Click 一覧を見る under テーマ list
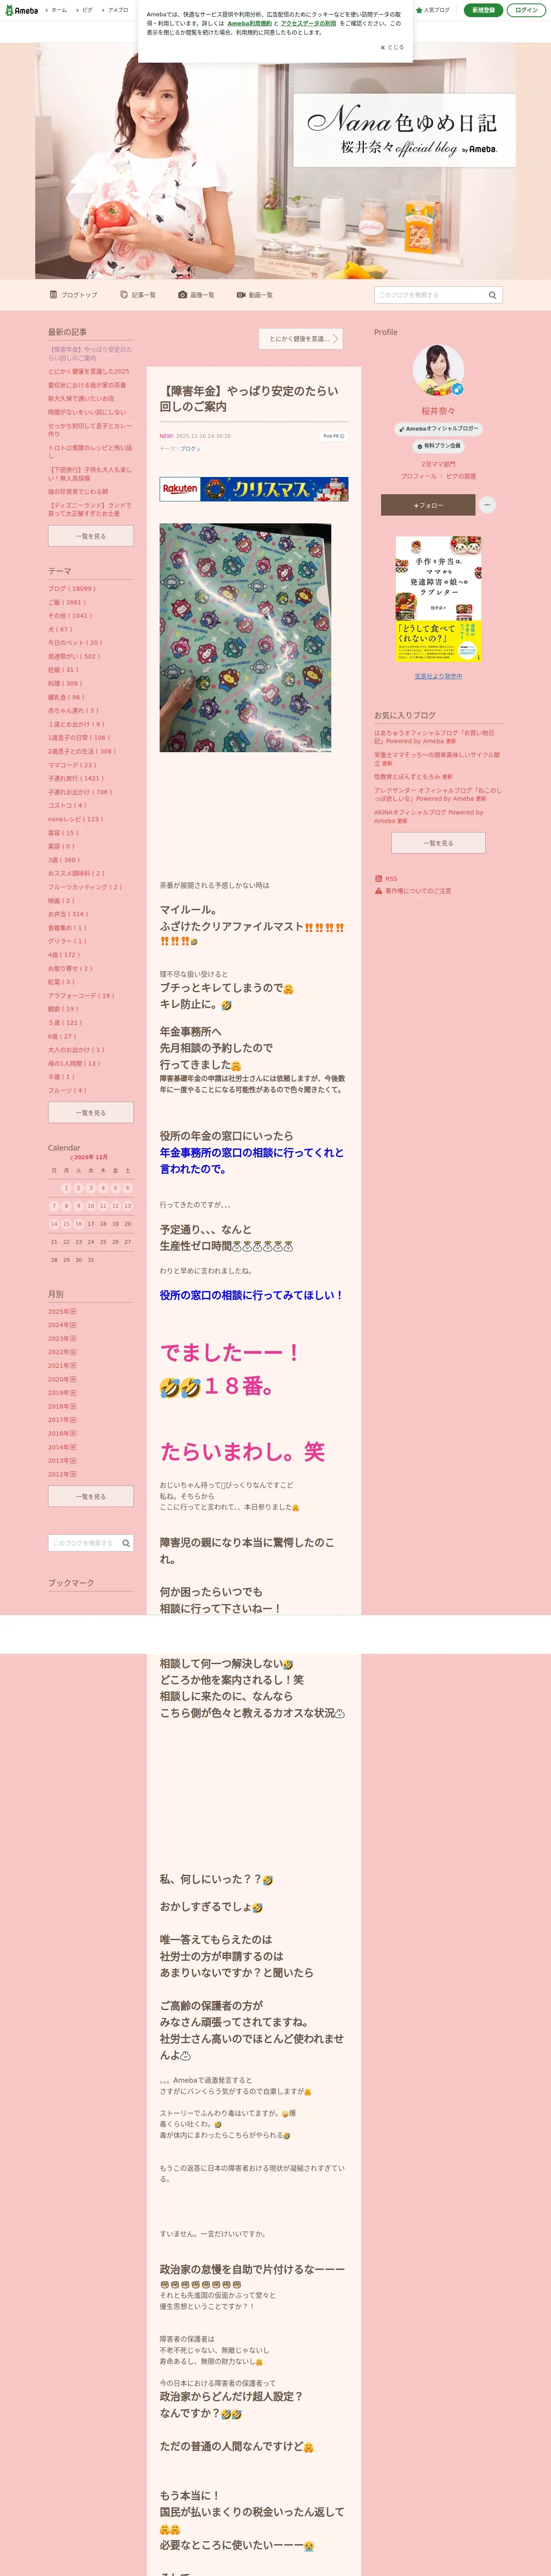551x2576 pixels. (x=91, y=1112)
